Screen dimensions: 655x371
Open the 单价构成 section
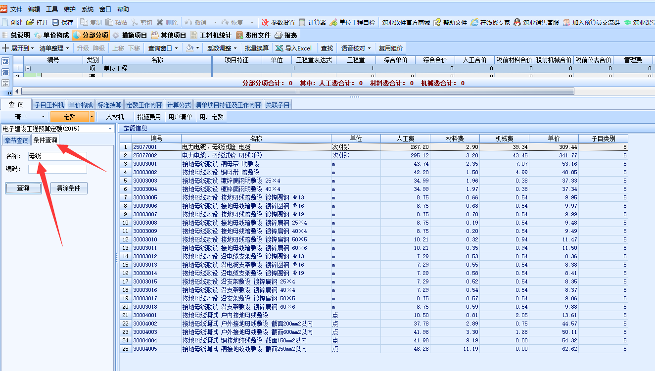(52, 35)
